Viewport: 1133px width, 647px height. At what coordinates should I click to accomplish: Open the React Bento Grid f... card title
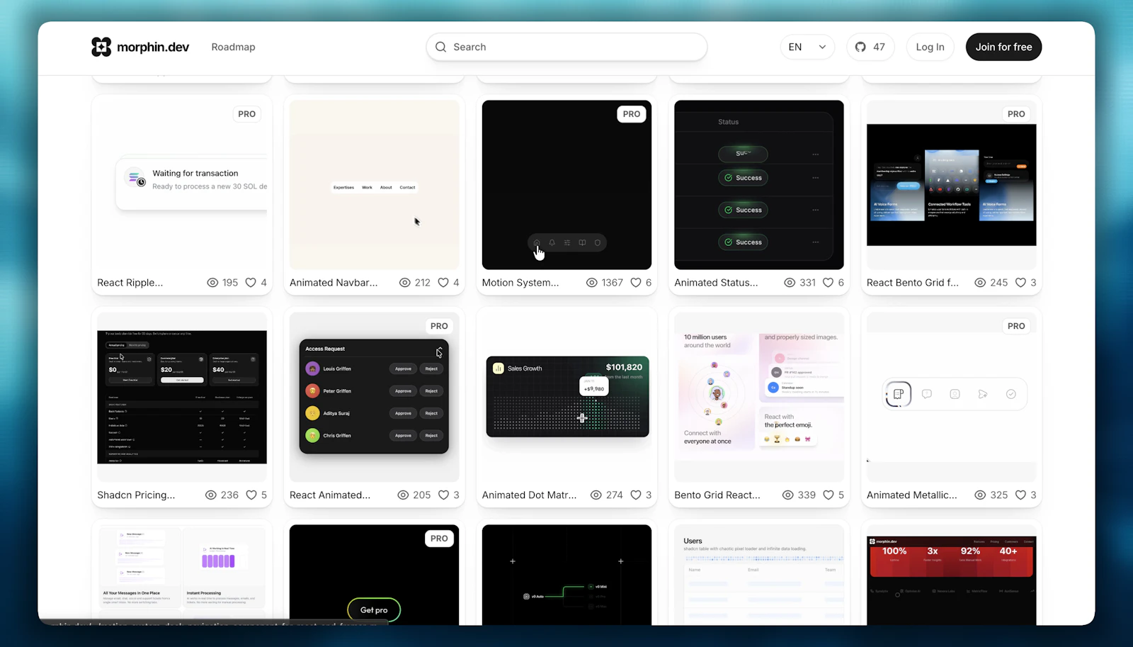(913, 283)
